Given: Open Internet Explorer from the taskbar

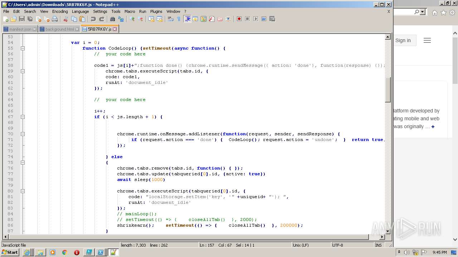Looking at the screenshot, I should click(27, 252).
